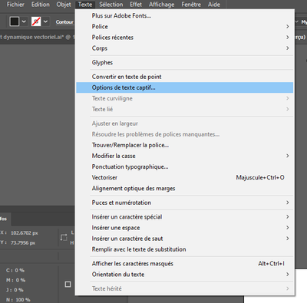Open the Effet menu
Screen dimensions: 307x303
(x=136, y=5)
